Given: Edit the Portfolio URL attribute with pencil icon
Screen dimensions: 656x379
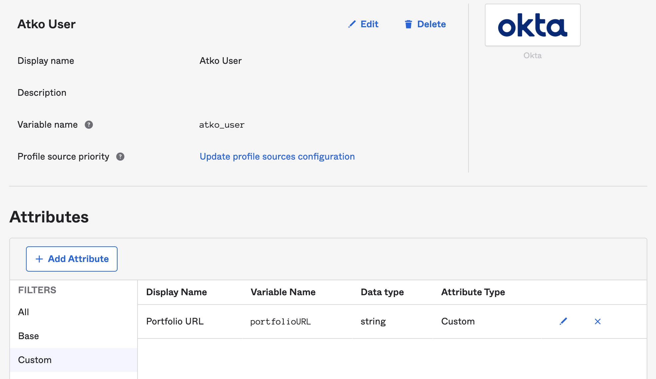Looking at the screenshot, I should 563,321.
